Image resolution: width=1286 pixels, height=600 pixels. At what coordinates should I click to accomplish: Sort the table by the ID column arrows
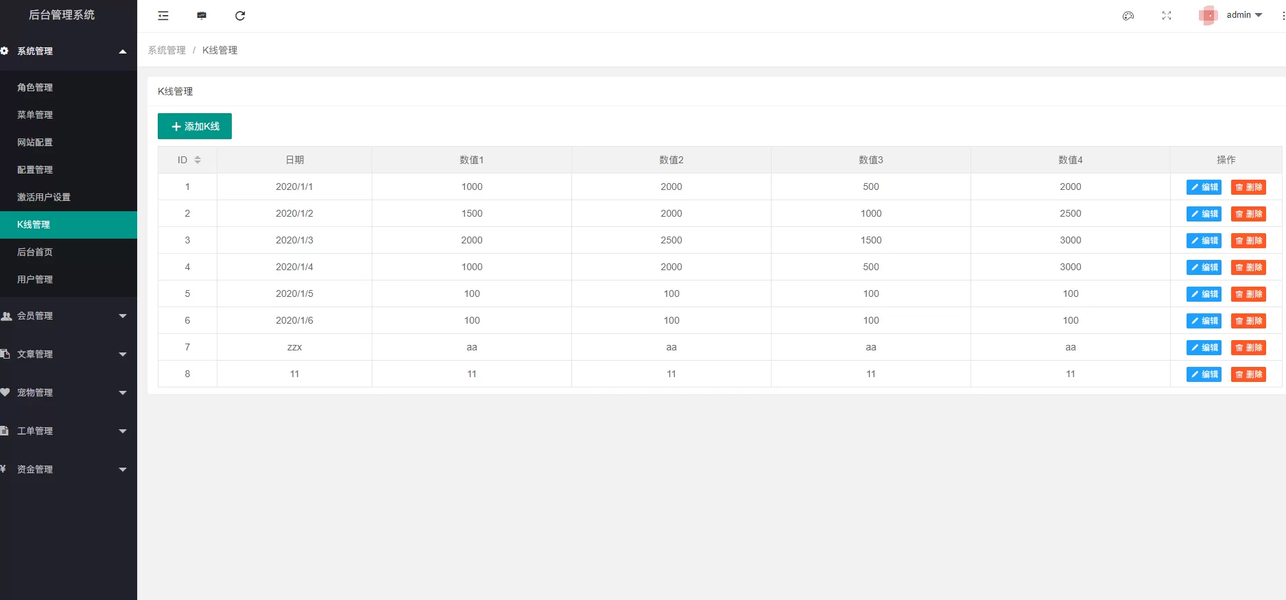coord(198,160)
